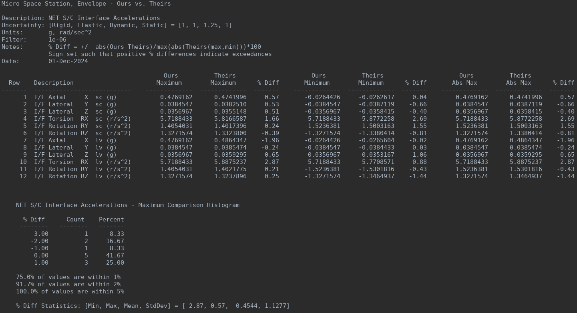The width and height of the screenshot is (577, 313).
Task: Click the 'I/F Lateral Y lv (g)' row description
Action: (75, 148)
